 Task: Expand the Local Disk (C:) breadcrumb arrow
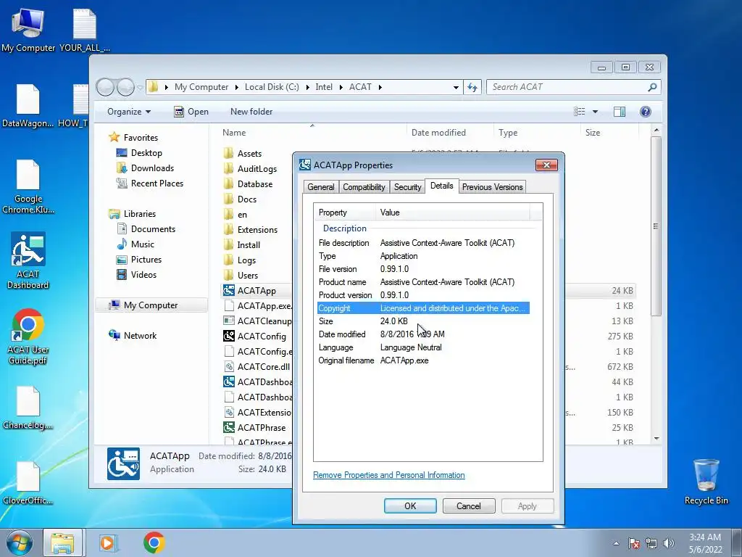click(x=307, y=87)
